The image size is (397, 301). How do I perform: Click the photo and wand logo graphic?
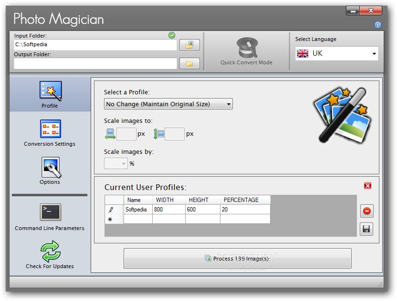point(342,116)
